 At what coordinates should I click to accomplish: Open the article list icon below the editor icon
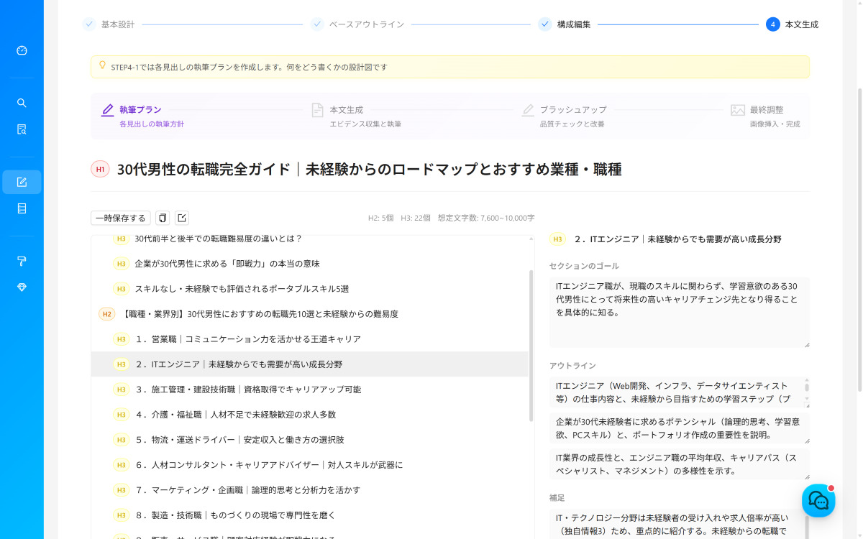(x=22, y=208)
